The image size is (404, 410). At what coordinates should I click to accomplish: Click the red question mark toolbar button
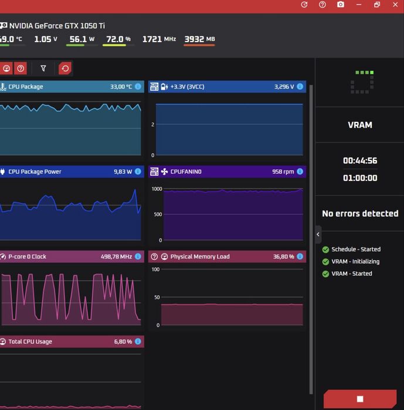point(21,69)
